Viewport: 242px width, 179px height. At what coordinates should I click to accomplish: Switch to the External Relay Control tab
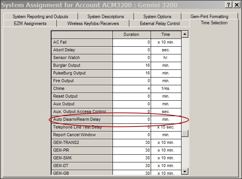pyautogui.click(x=160, y=24)
